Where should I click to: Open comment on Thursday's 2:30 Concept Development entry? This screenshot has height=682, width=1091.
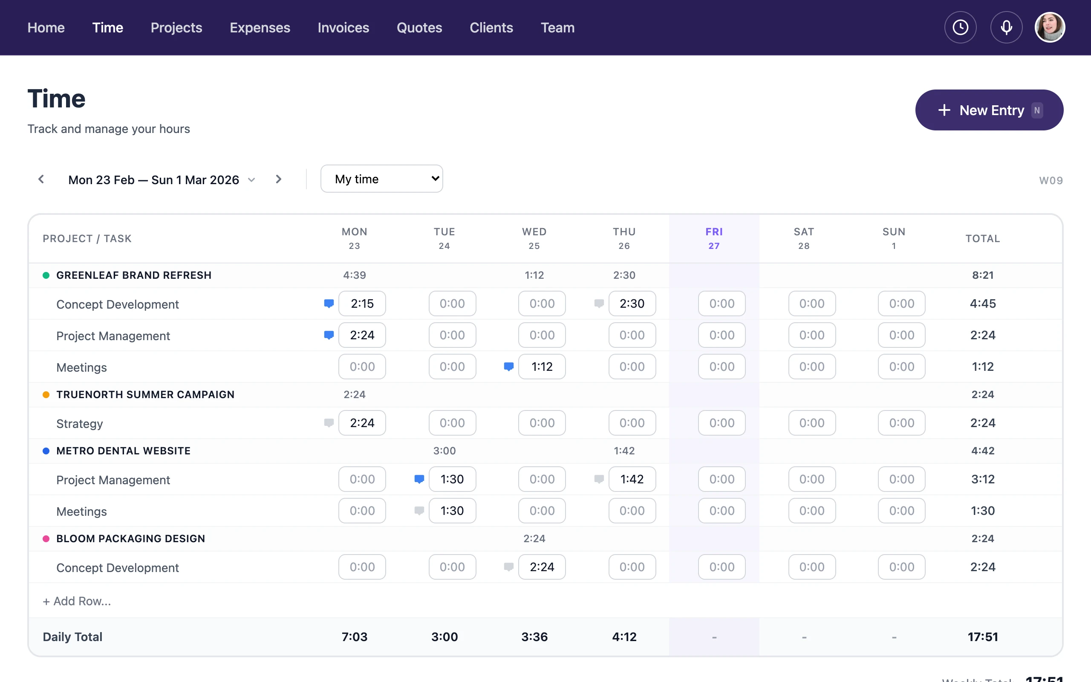tap(599, 303)
